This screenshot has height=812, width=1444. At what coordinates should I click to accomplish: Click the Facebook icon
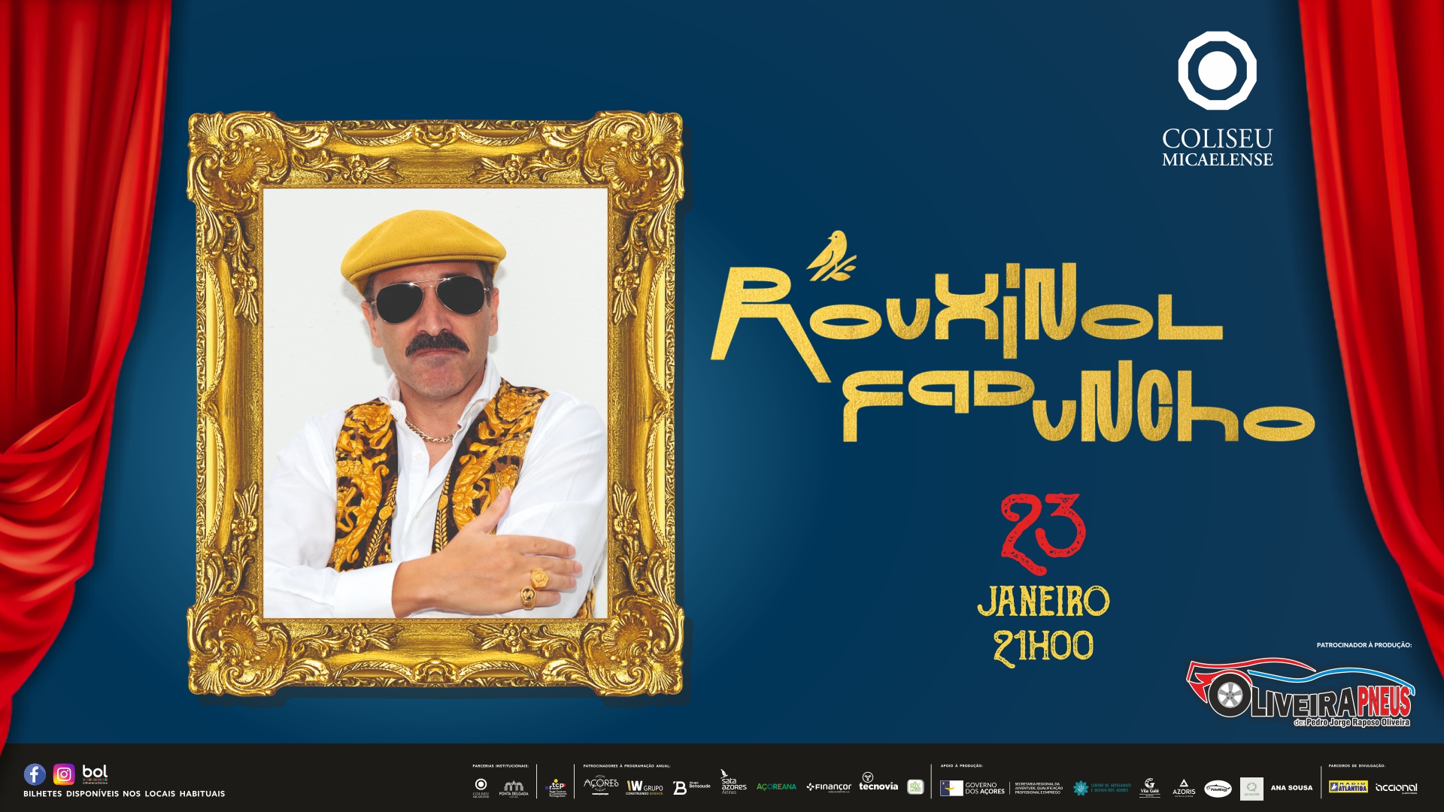click(x=35, y=774)
